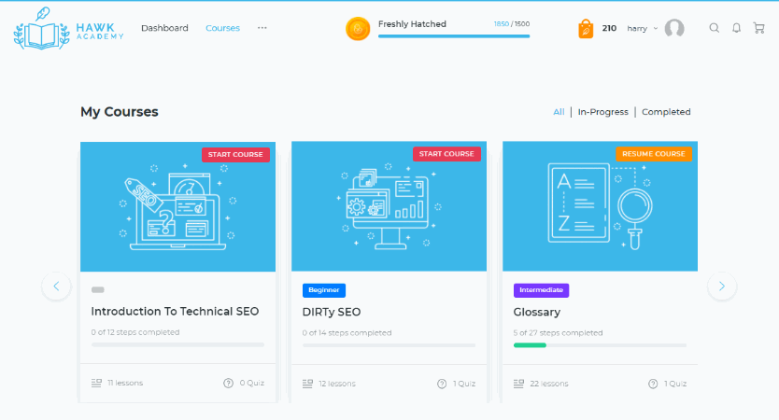Filter courses by In-Progress
The image size is (779, 420).
coord(602,112)
